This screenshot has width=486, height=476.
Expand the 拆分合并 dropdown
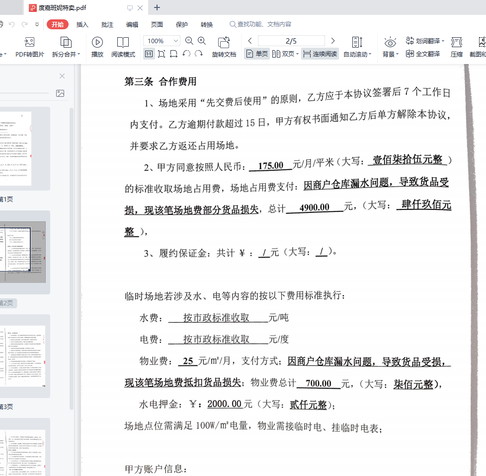coord(79,54)
